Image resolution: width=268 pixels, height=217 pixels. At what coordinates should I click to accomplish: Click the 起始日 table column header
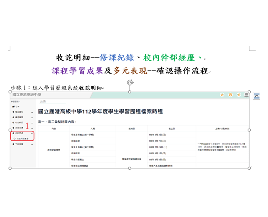[x=132, y=129]
